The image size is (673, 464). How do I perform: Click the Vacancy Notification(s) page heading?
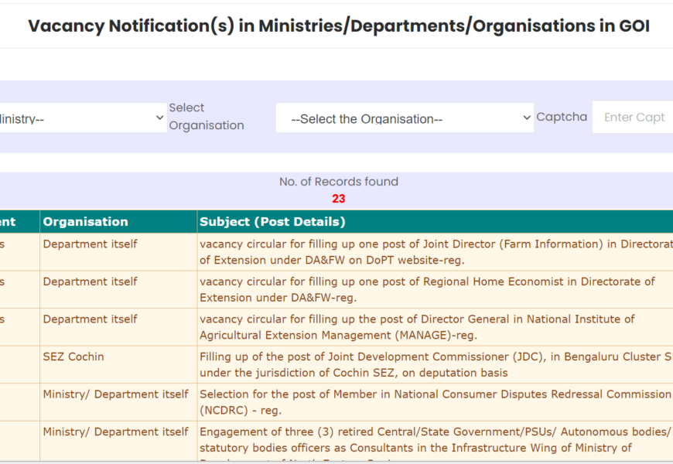339,26
